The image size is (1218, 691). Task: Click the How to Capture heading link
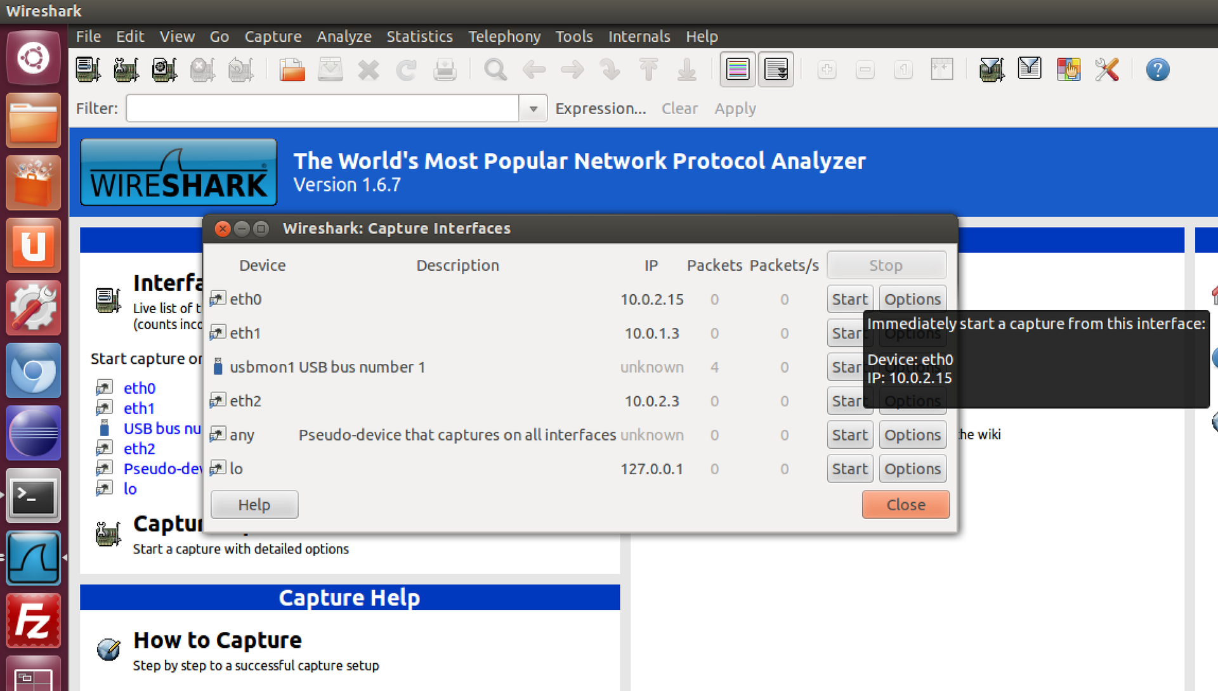pos(218,640)
